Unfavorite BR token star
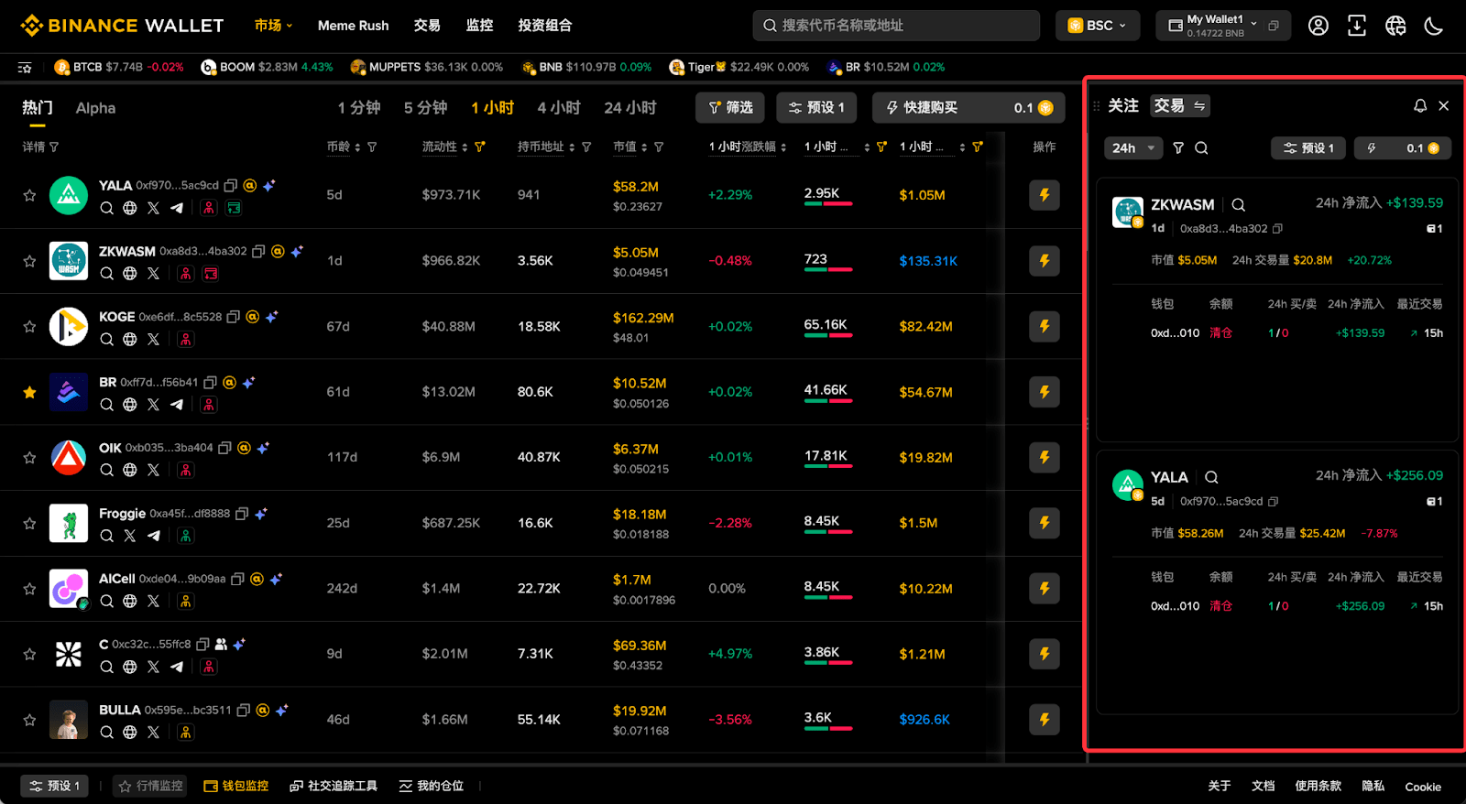 click(29, 392)
